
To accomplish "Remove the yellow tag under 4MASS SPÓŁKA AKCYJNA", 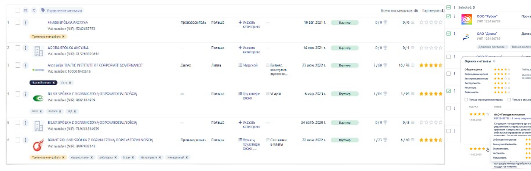I will 63,36.
